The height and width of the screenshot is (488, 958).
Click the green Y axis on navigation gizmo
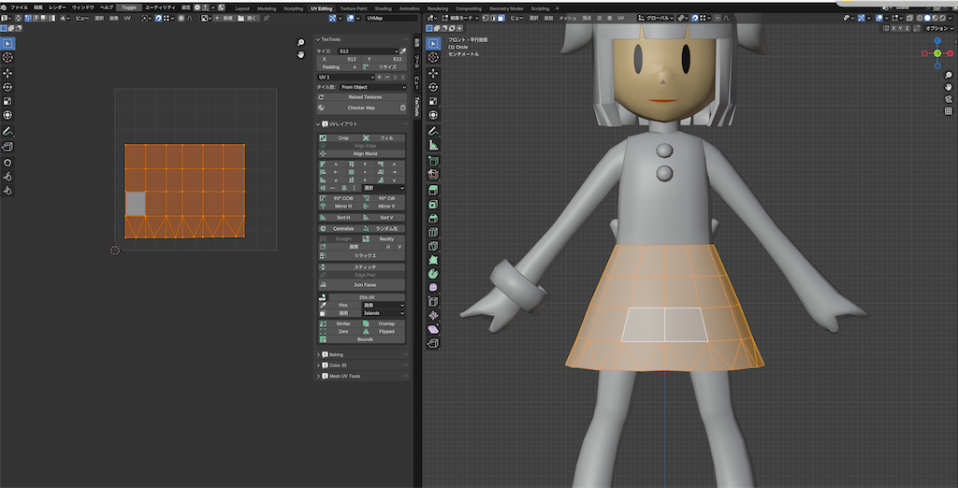pos(937,53)
